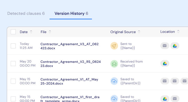This screenshot has height=102, width=188.
Task: Sort by File column arrows
Action: (50, 32)
